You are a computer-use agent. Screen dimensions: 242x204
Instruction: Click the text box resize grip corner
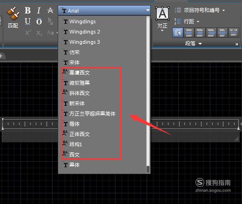[x=237, y=139]
